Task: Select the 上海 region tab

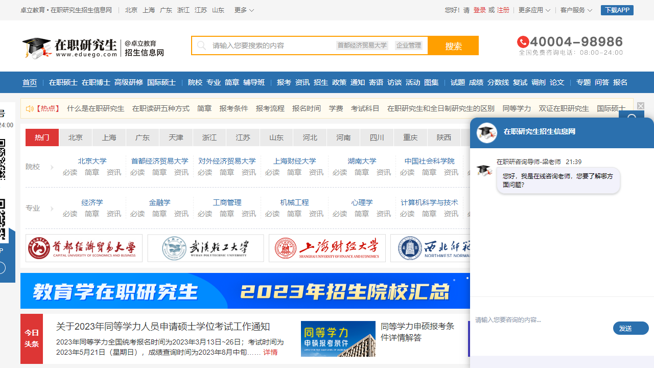Action: [x=109, y=137]
